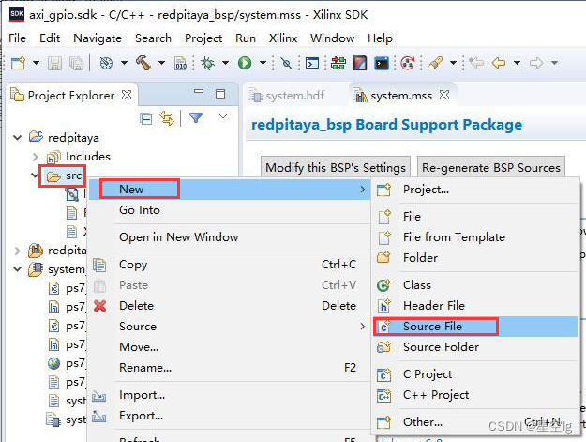Open the Source submenu entry
This screenshot has height=442, width=586.
point(230,326)
